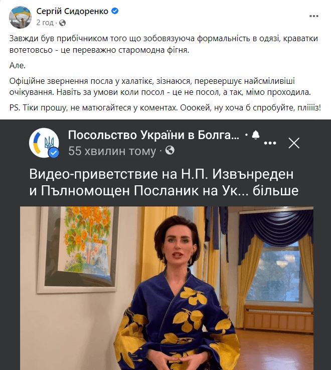Click the public globe icon by 2 год
The image size is (331, 370).
62,23
